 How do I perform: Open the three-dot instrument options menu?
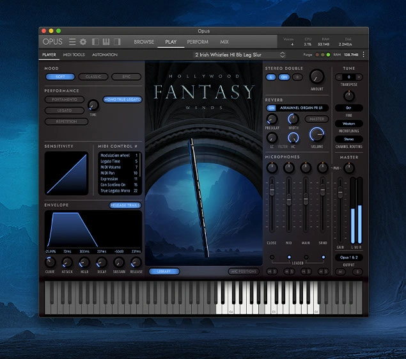(364, 54)
